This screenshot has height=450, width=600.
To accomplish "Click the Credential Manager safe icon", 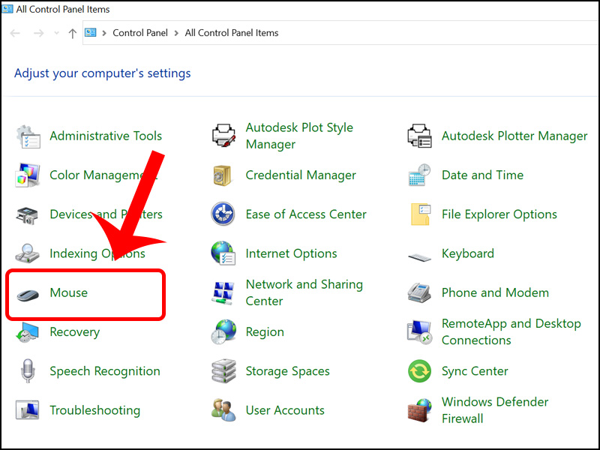I will click(223, 175).
